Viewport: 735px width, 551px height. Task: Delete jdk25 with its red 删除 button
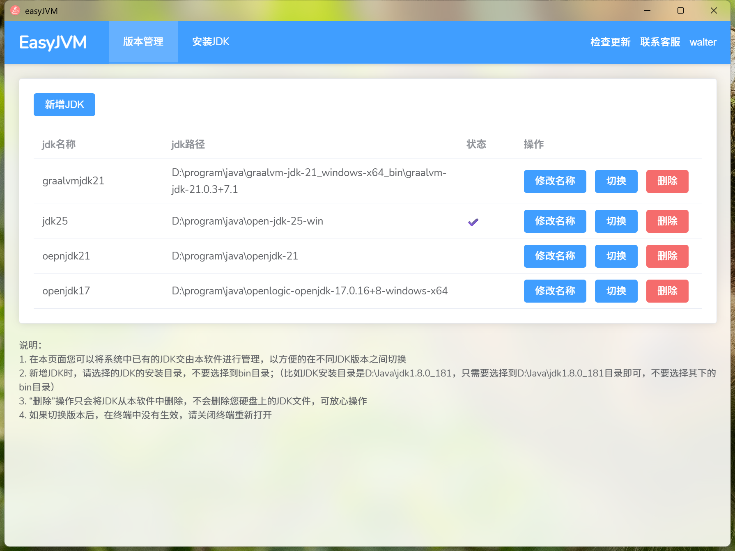667,221
